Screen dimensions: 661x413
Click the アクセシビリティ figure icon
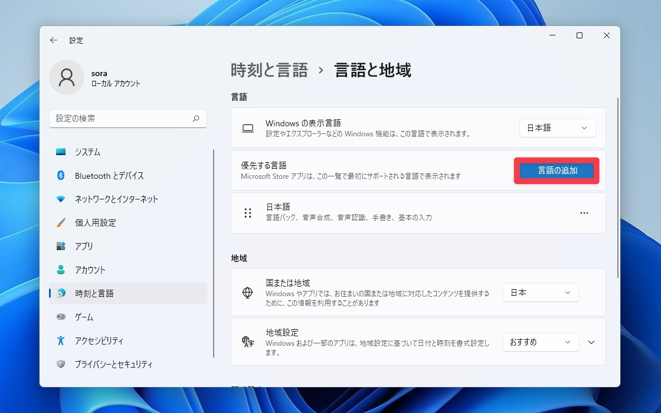click(61, 340)
